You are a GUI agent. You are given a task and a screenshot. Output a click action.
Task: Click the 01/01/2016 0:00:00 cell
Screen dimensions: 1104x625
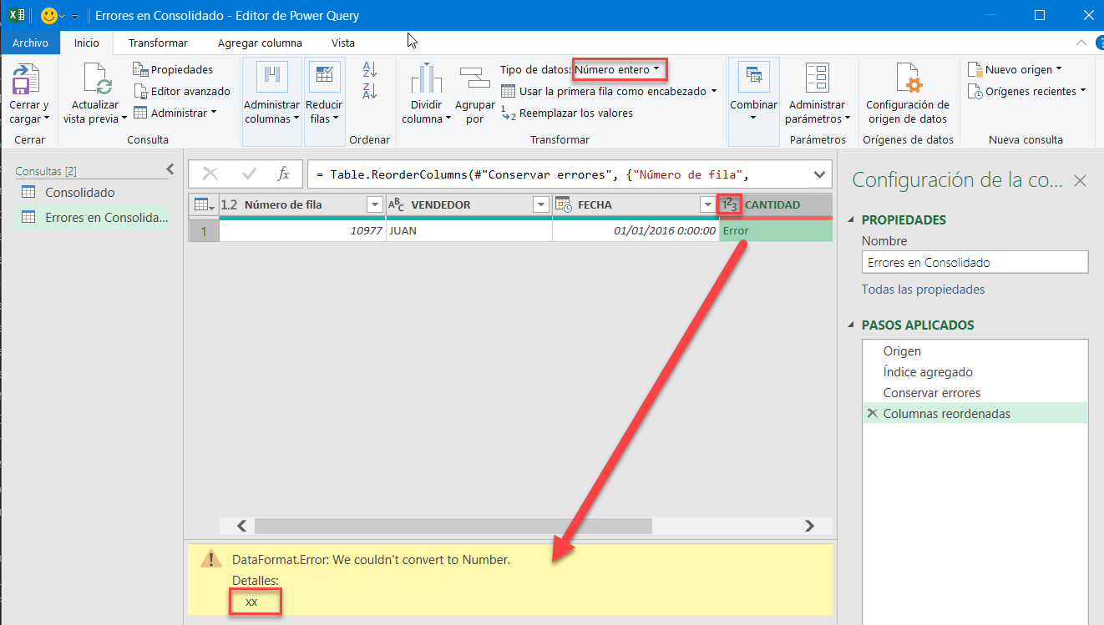(636, 230)
